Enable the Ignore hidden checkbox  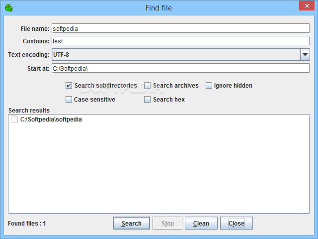(209, 85)
